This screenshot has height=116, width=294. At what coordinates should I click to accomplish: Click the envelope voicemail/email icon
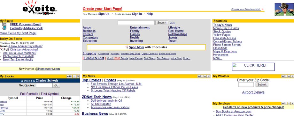[4, 25]
